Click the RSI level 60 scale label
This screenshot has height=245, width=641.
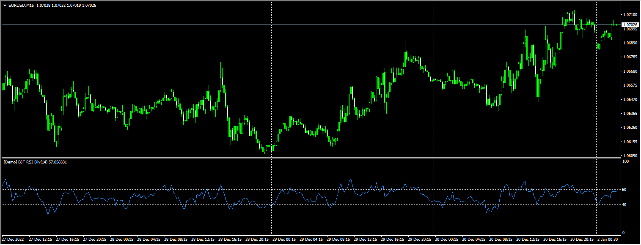coord(625,190)
